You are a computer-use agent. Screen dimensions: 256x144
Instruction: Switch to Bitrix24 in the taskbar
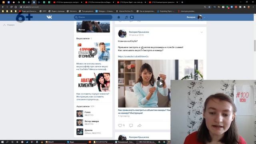click(x=50, y=142)
